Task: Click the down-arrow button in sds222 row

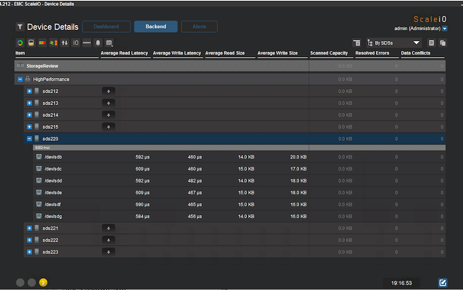Action: pyautogui.click(x=109, y=240)
